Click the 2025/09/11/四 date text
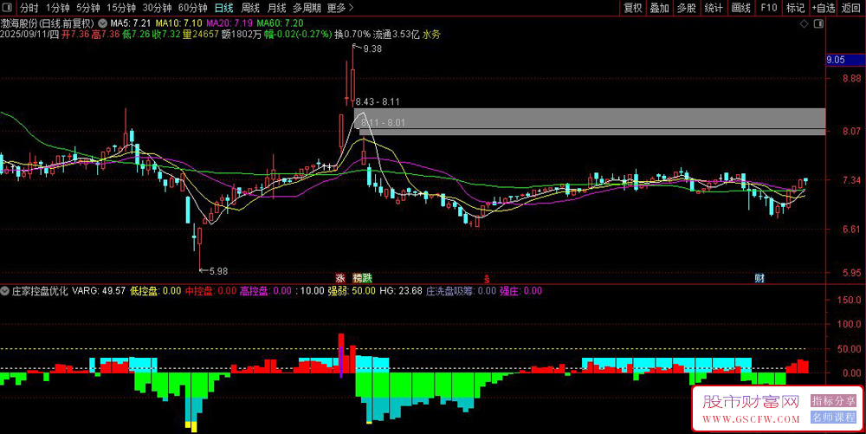This screenshot has height=434, width=866. (x=29, y=35)
